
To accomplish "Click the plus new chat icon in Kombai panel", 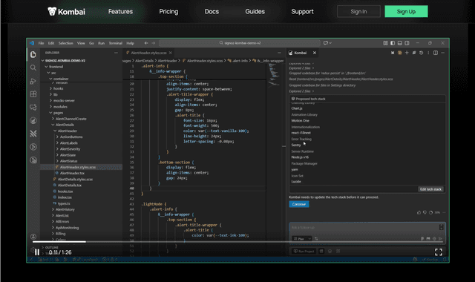I will [407, 53].
